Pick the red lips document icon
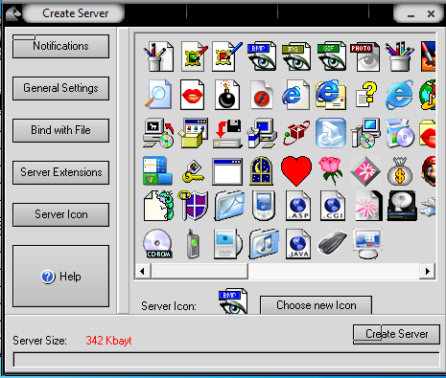The width and height of the screenshot is (446, 378). 192,95
